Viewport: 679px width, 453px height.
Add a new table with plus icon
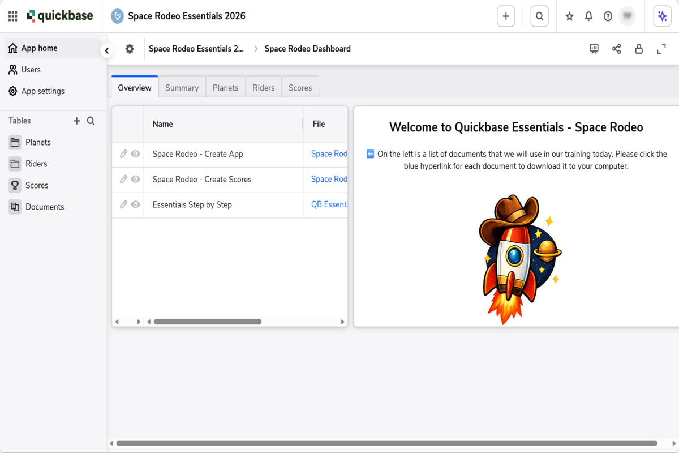pos(77,121)
